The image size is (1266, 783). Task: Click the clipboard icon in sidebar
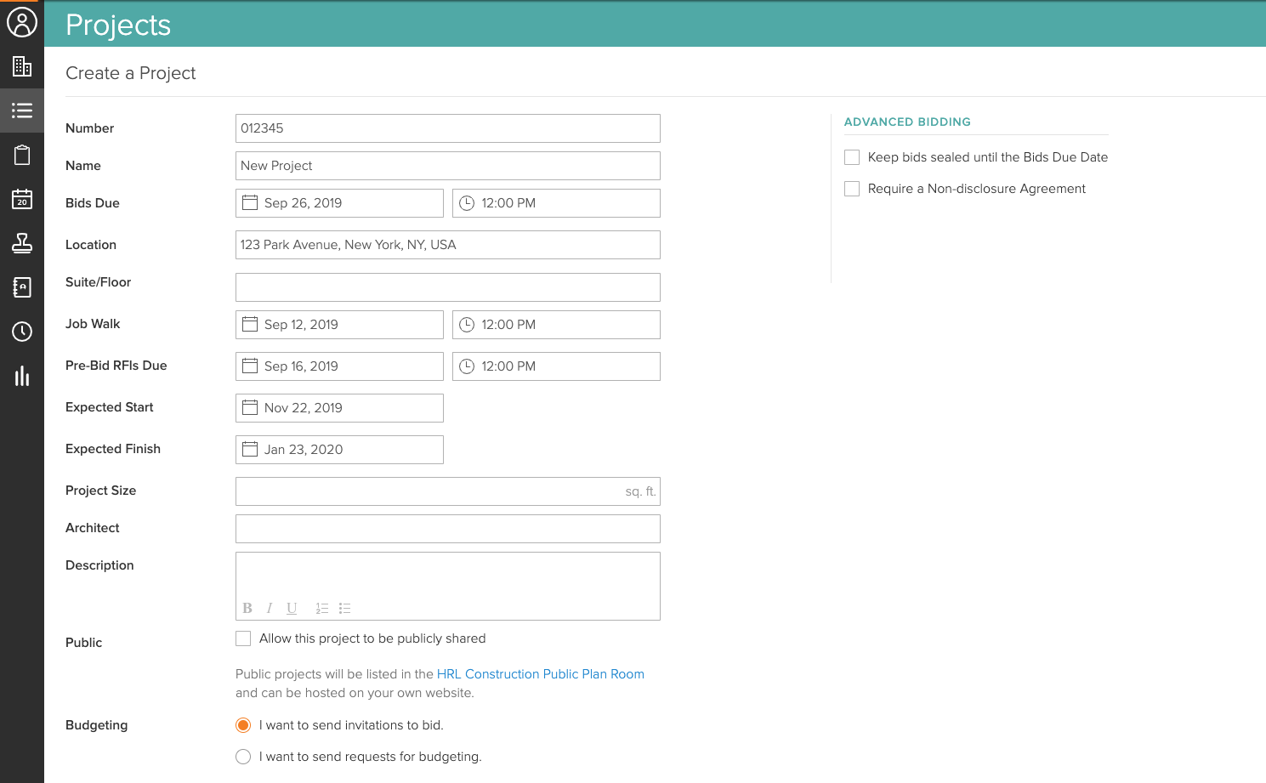tap(22, 155)
